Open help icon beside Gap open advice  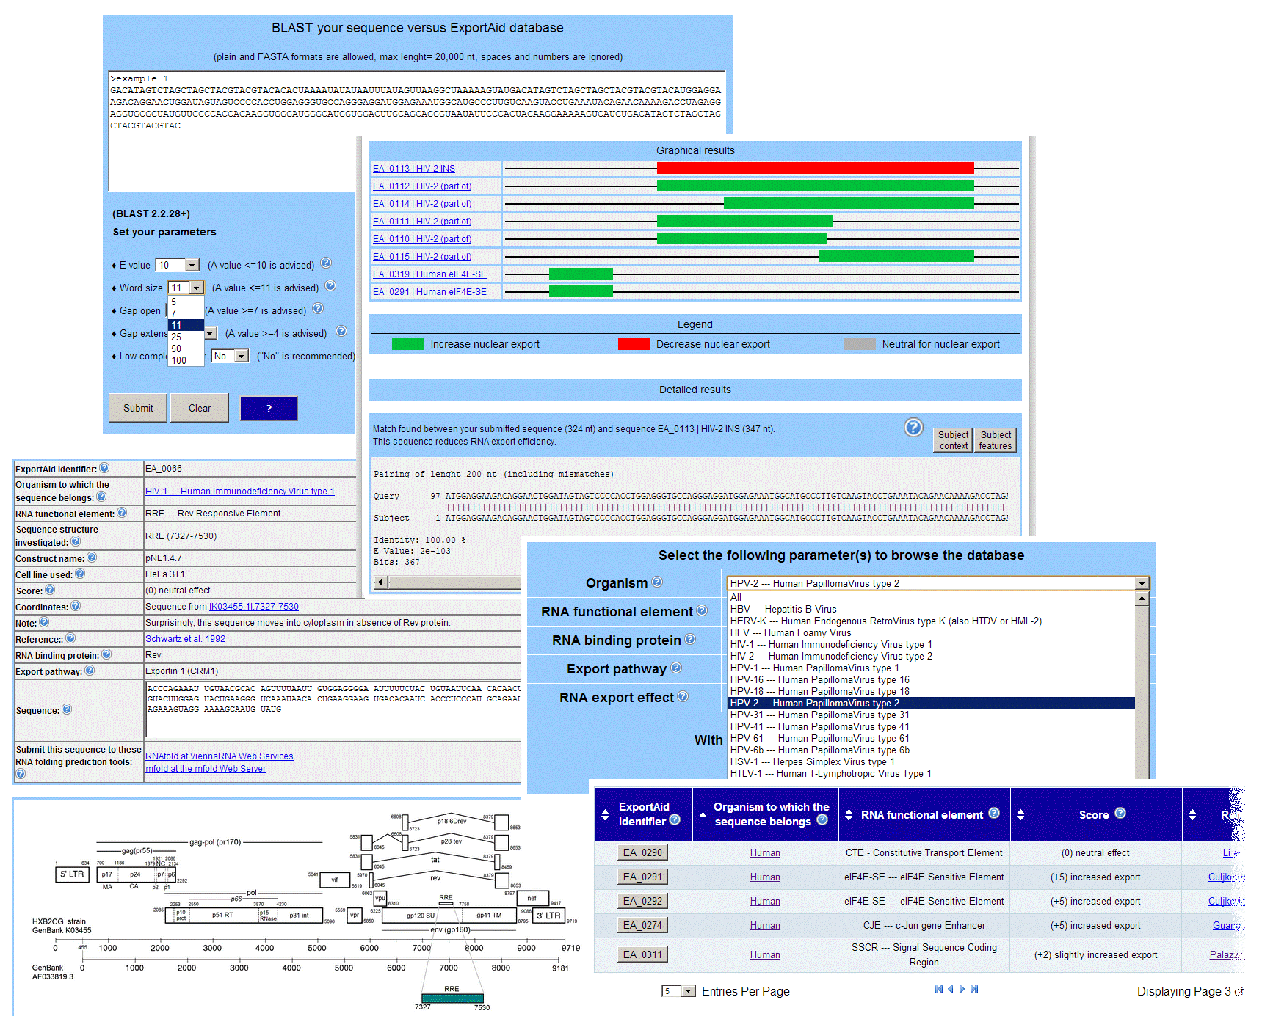pos(318,309)
